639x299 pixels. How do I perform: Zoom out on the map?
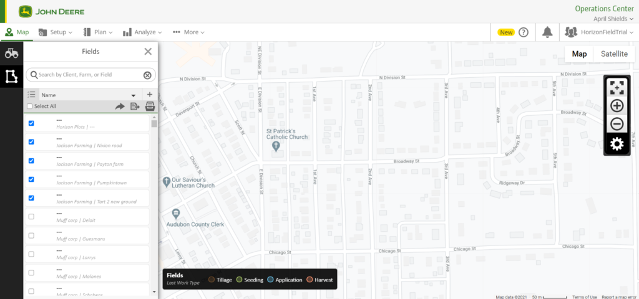click(617, 124)
